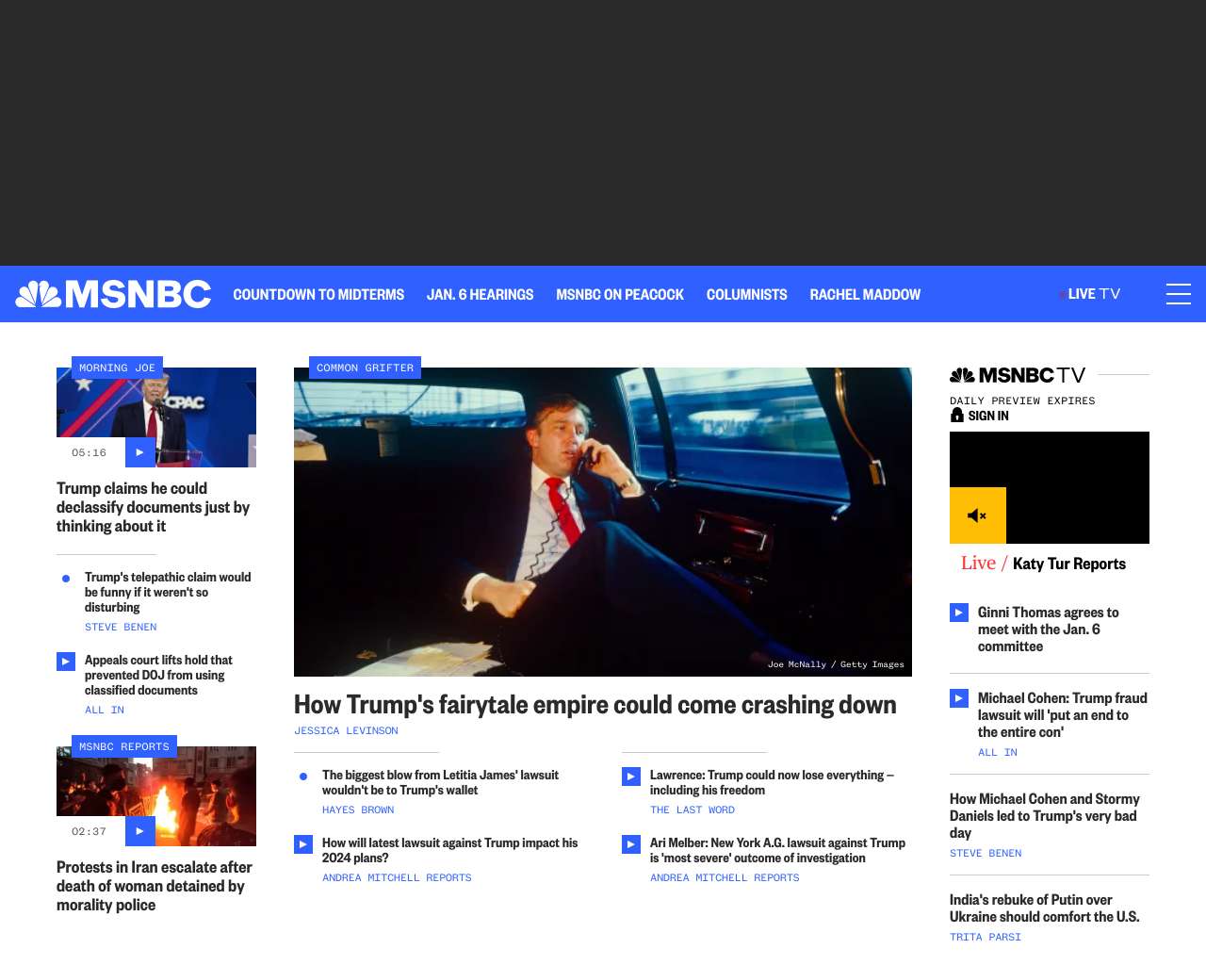1206x965 pixels.
Task: Click the Iran protest fire thumbnail
Action: [x=156, y=796]
